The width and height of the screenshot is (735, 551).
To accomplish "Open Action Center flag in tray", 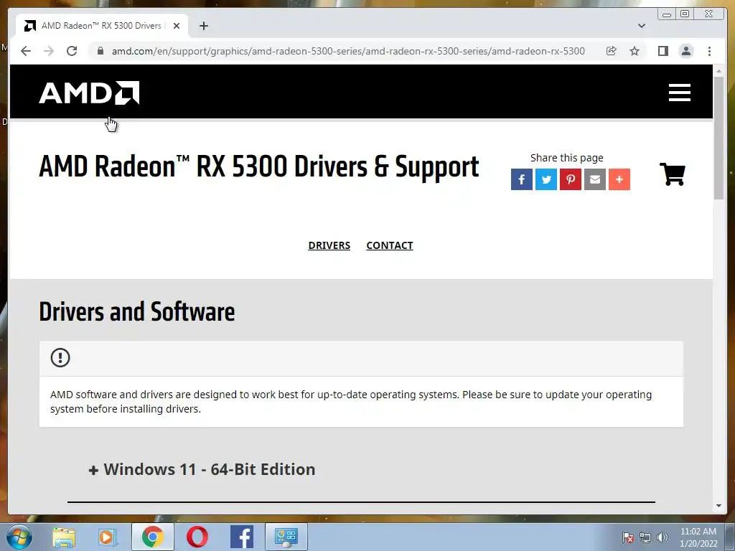I will (627, 537).
